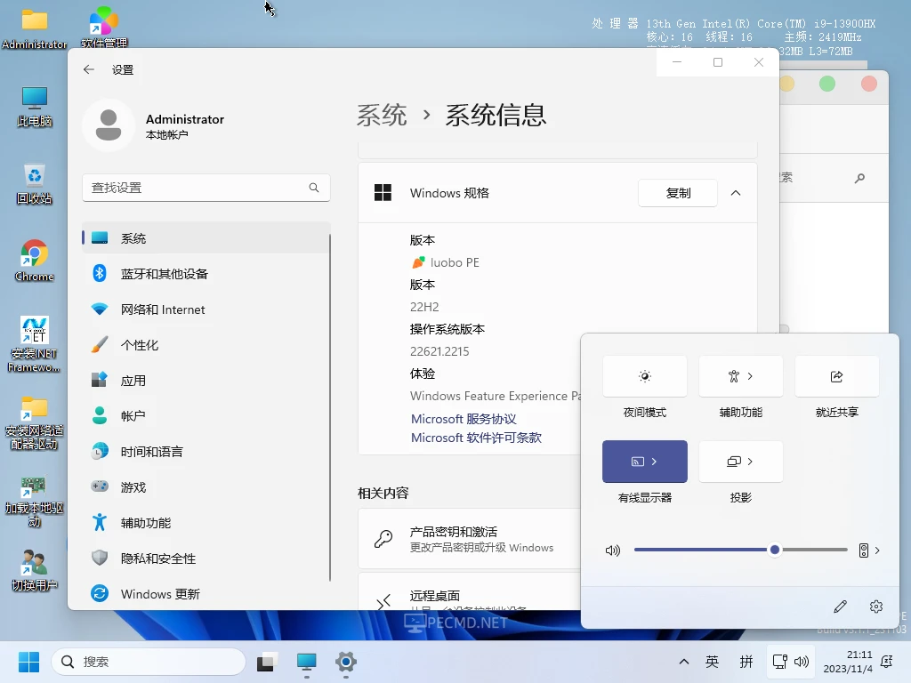Open 应用 settings page
Viewport: 911px width, 683px height.
[x=206, y=381]
